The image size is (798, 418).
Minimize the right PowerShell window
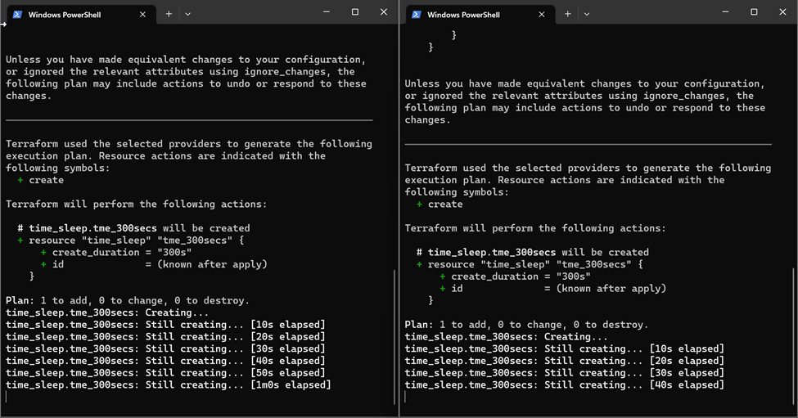726,11
